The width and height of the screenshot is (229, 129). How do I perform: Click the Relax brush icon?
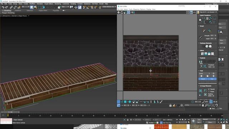(210, 30)
